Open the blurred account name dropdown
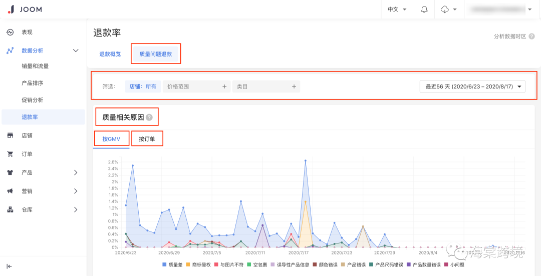 click(501, 9)
